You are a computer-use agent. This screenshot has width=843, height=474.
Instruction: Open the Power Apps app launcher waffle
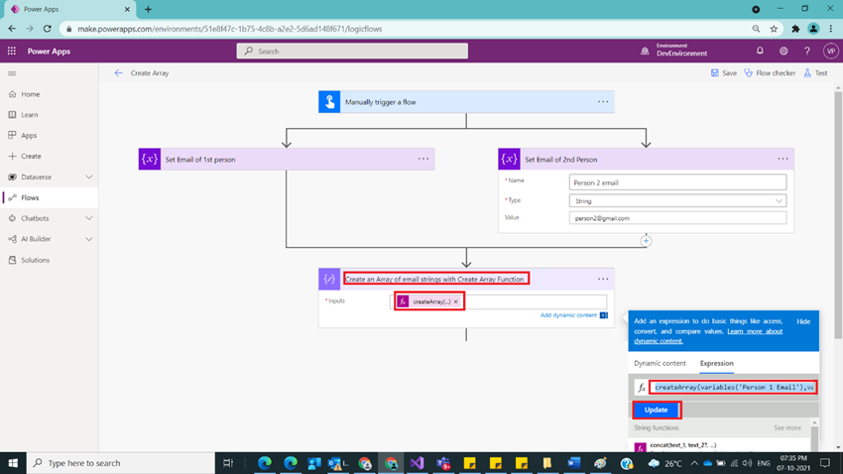11,51
